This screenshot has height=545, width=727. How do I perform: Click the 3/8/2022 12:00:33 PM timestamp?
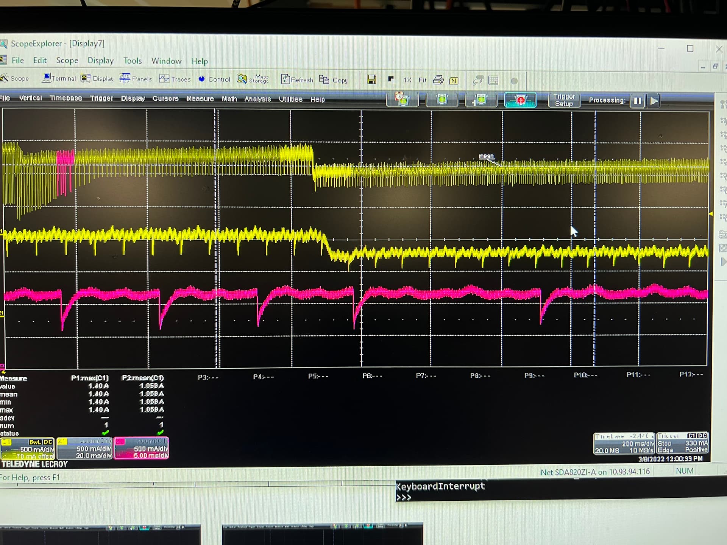(x=670, y=459)
